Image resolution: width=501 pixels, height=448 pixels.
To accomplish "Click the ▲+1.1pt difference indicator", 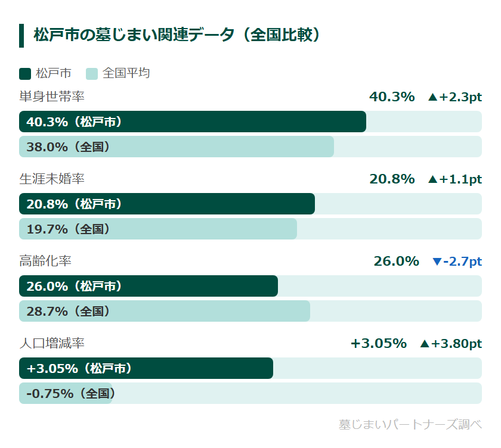I will [x=454, y=179].
